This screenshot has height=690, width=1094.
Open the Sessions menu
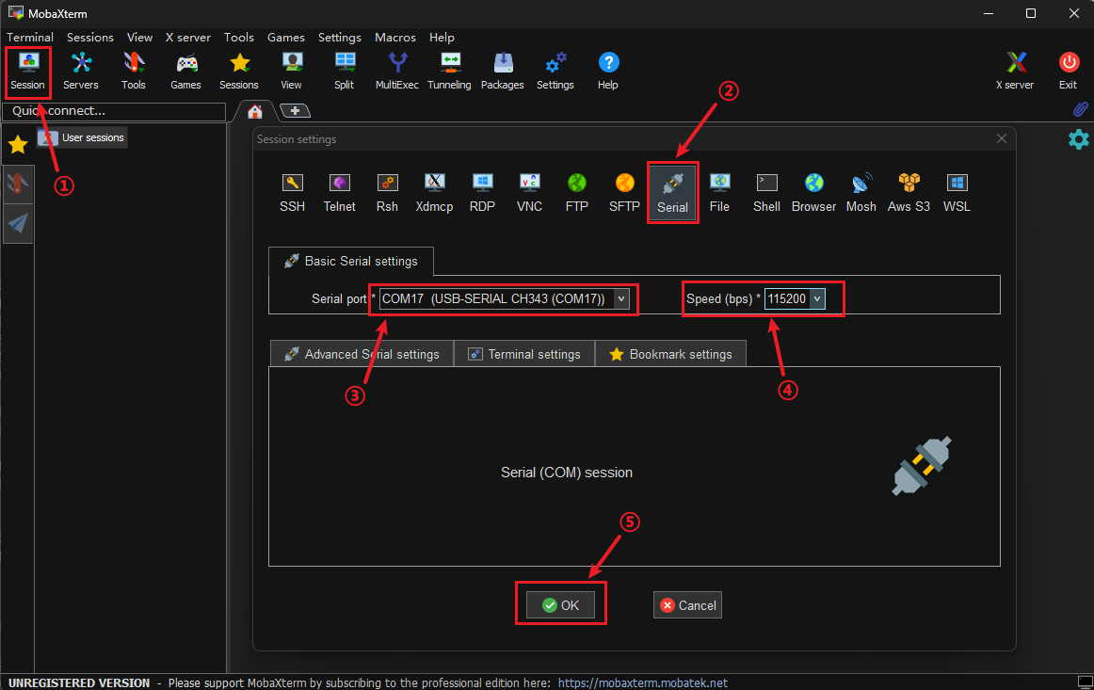coord(90,37)
